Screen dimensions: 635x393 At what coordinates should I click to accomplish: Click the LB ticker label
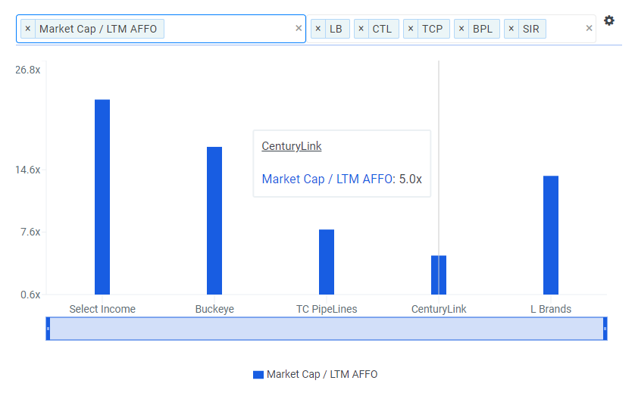click(336, 29)
